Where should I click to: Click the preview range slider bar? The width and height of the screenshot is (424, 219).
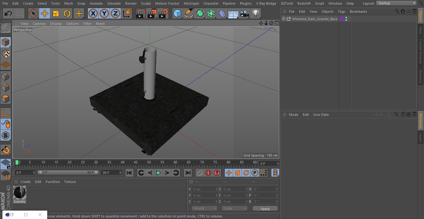(x=68, y=172)
